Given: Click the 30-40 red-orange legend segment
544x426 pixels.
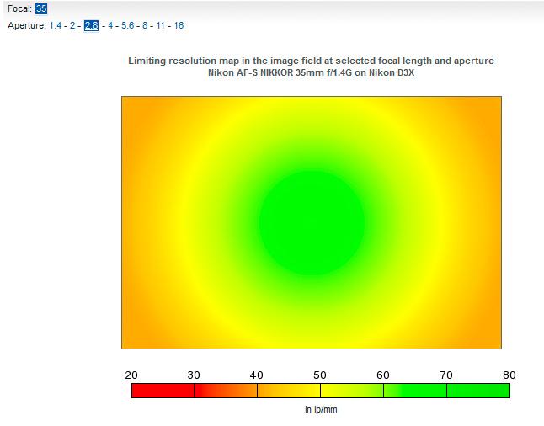Looking at the screenshot, I should (x=226, y=391).
